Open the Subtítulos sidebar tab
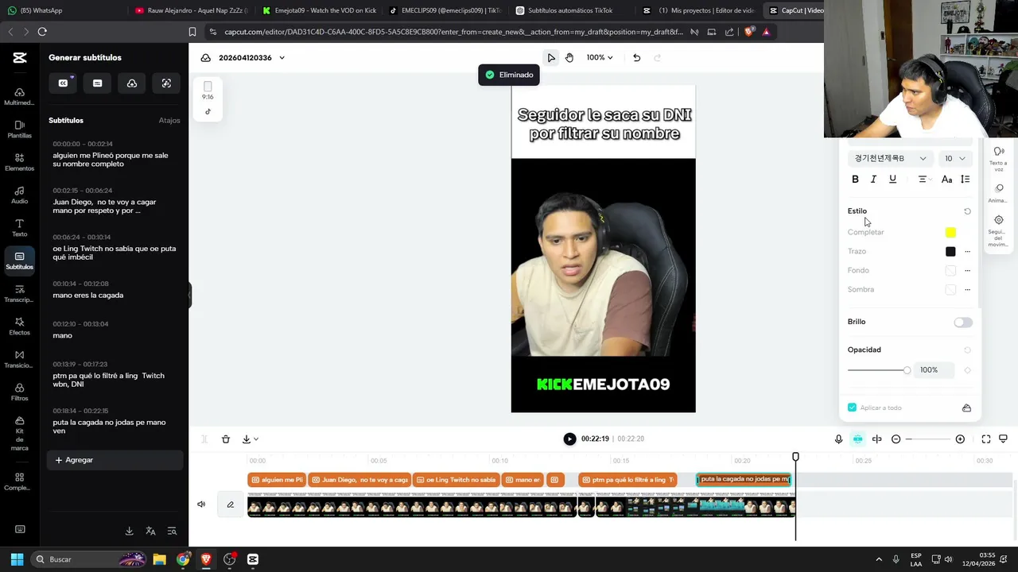 (19, 261)
